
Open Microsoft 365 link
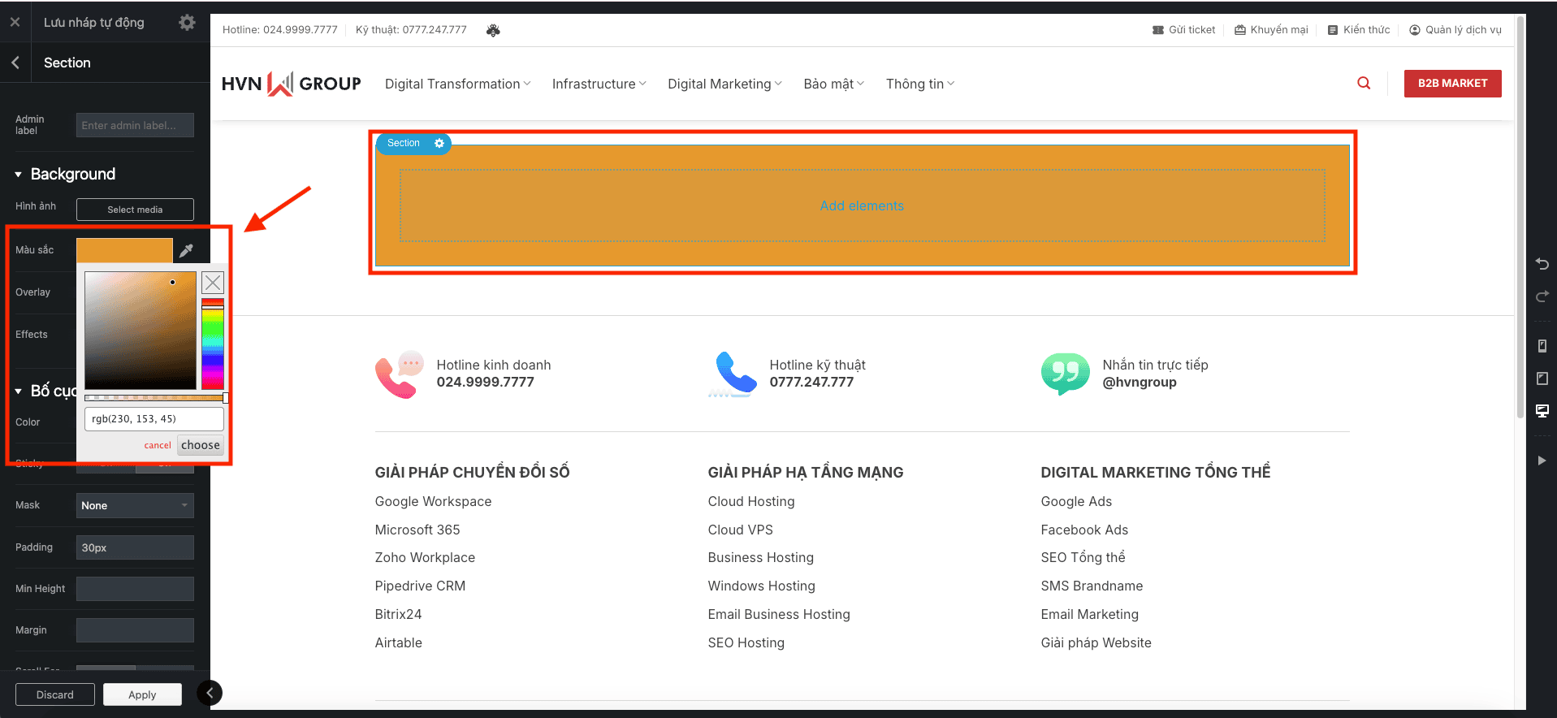[417, 530]
